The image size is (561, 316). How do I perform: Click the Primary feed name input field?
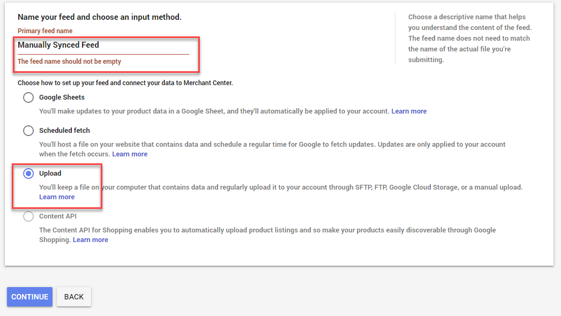(103, 46)
